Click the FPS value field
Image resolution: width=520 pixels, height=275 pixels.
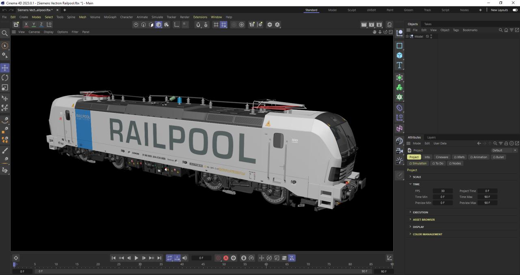click(x=442, y=191)
